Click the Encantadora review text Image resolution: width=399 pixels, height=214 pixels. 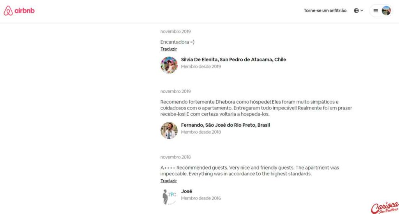(x=177, y=42)
